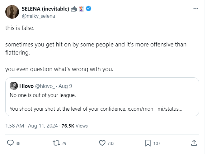Click the 1:58 AM · Aug 11, 2024 timestamp
The image size is (212, 154).
(31, 126)
